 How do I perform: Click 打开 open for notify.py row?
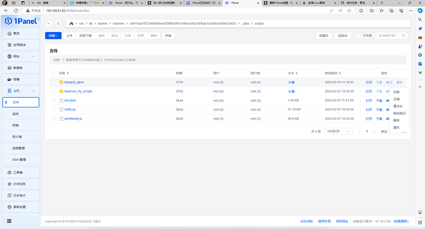368,110
